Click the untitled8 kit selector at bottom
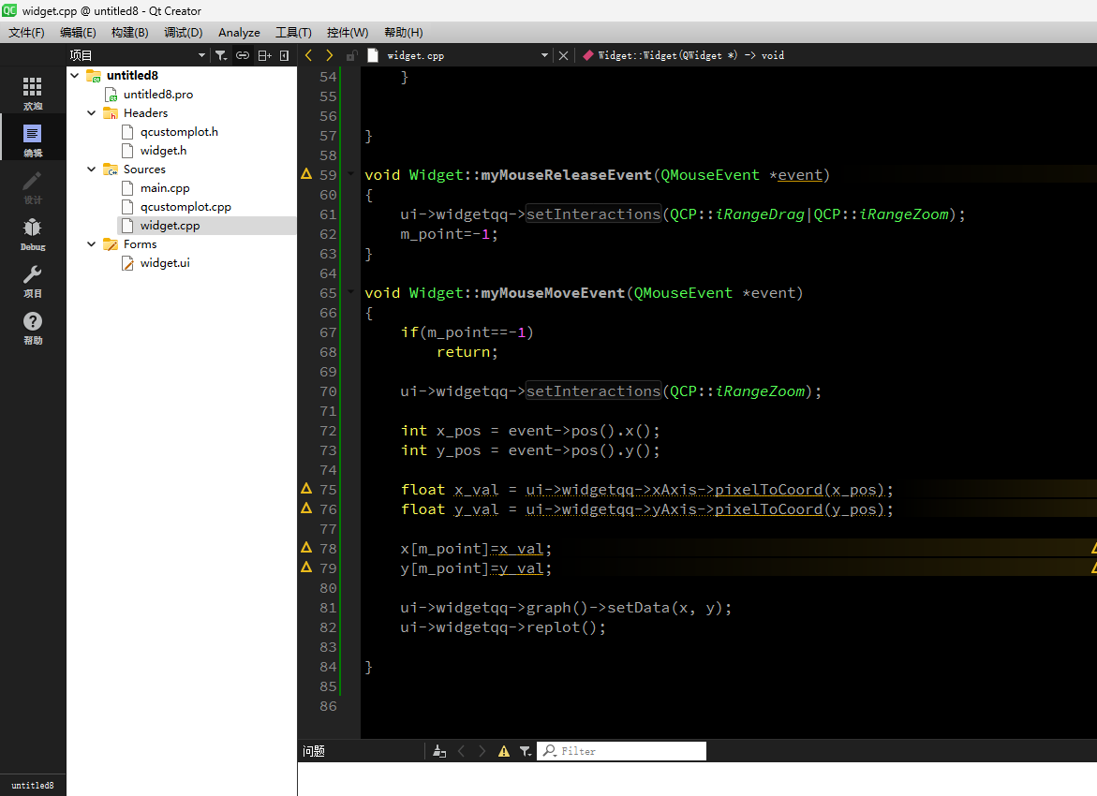The width and height of the screenshot is (1097, 796). 32,785
